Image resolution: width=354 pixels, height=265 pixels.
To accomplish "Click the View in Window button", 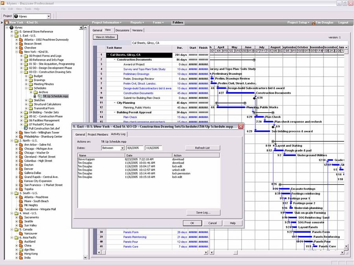I will (x=105, y=37).
